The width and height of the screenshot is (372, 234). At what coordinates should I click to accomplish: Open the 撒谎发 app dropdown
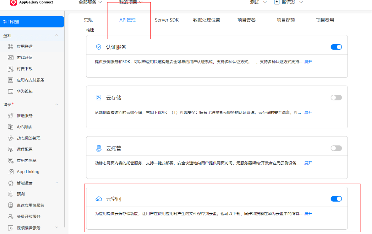[292, 2]
